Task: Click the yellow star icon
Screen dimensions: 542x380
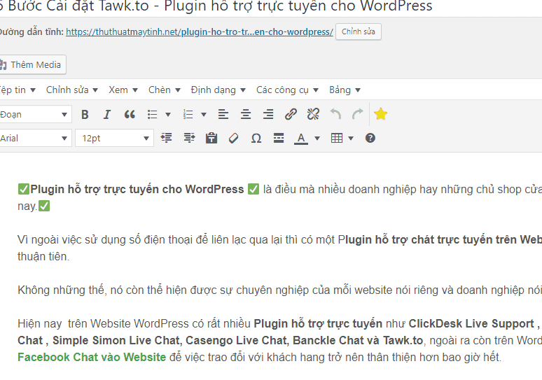Action: (380, 114)
